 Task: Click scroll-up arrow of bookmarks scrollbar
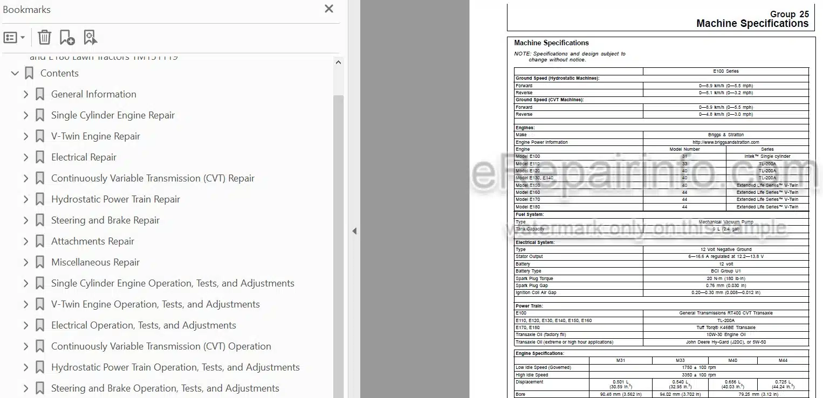click(x=338, y=62)
